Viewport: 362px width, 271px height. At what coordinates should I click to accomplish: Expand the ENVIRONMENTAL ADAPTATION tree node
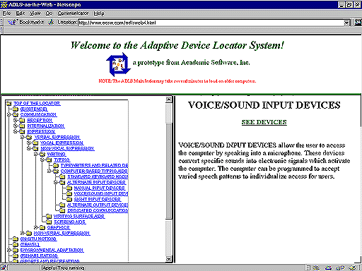tap(8, 250)
